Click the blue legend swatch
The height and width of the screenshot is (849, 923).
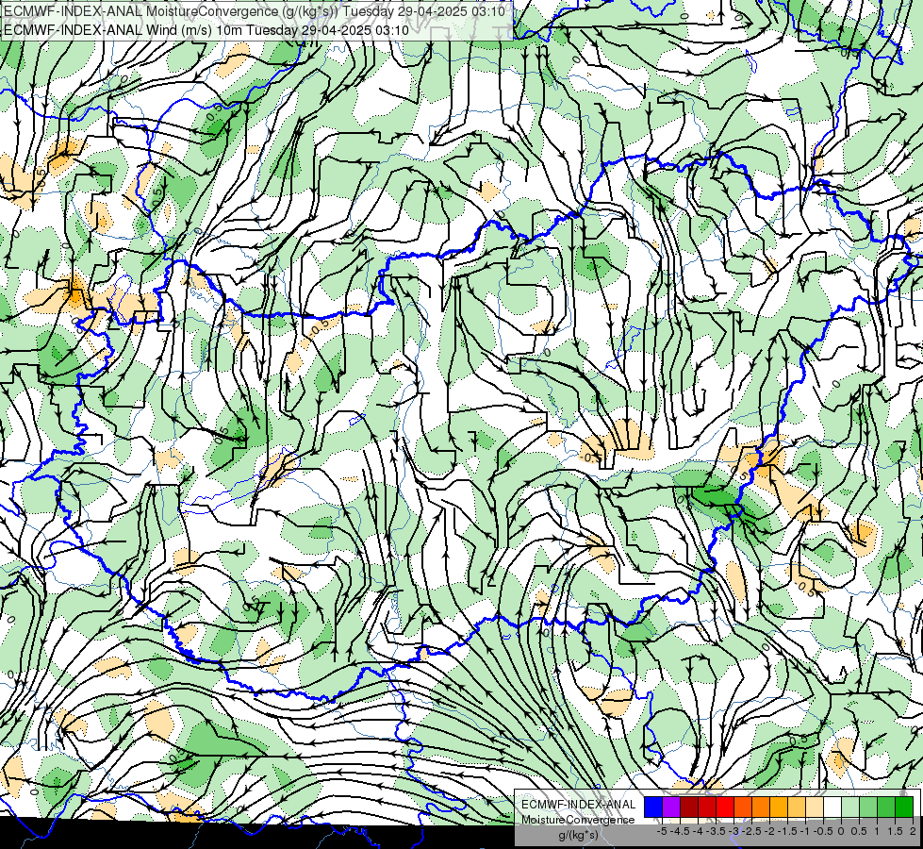[x=653, y=807]
